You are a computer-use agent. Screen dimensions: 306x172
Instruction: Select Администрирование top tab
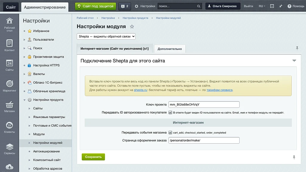[x=45, y=7]
